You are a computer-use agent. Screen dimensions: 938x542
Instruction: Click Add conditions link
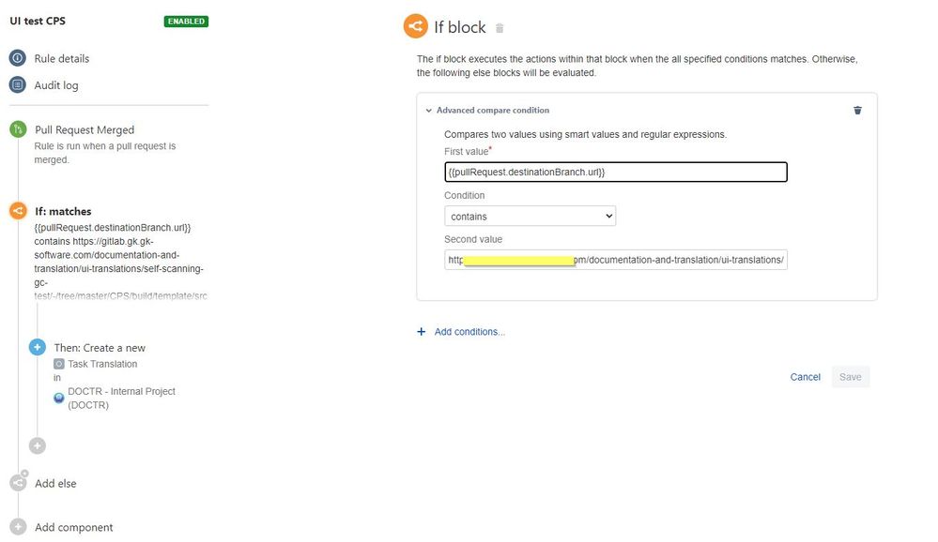click(469, 332)
